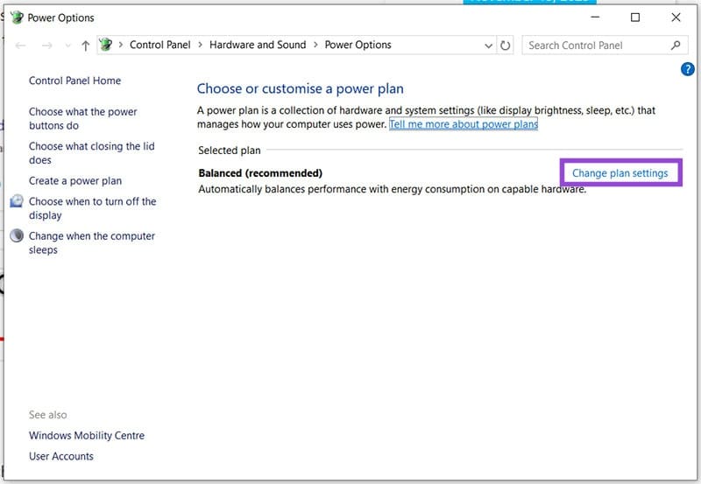Open Change when the computer sleeps
Image resolution: width=701 pixels, height=484 pixels.
92,242
